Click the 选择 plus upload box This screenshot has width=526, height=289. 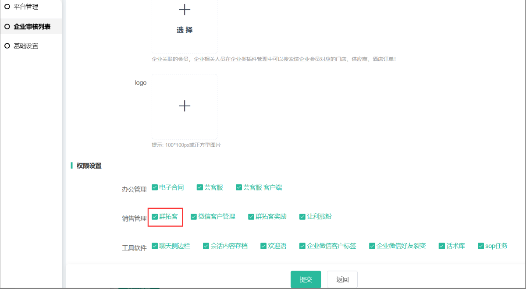(x=185, y=20)
